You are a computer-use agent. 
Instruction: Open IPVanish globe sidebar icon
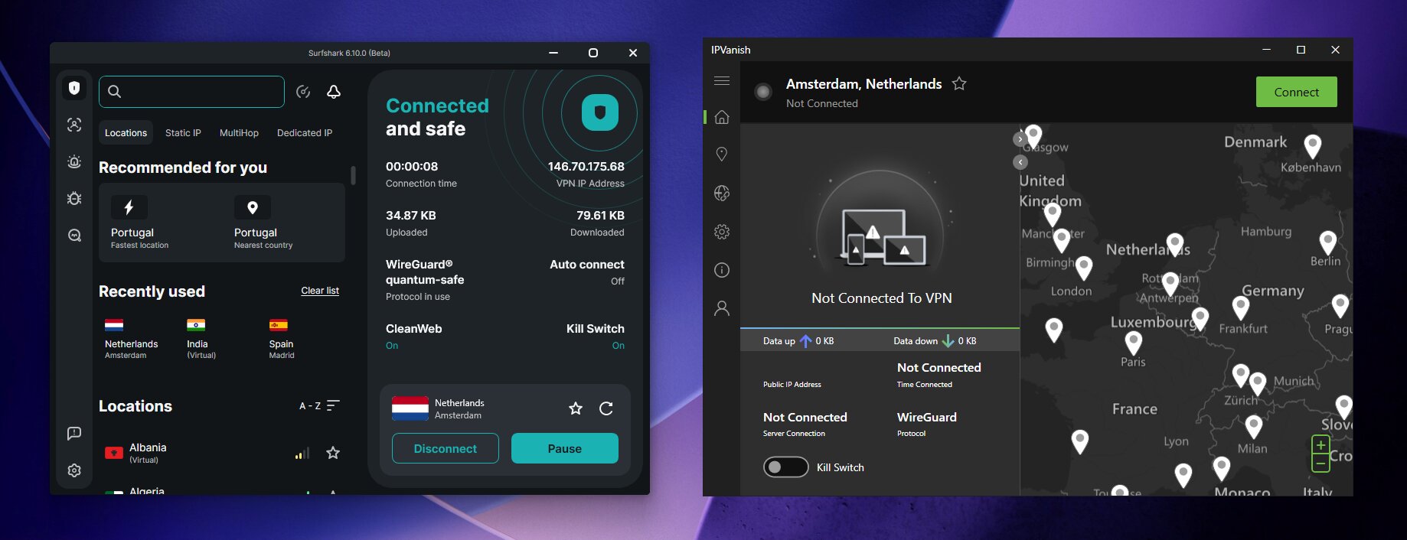coord(722,193)
